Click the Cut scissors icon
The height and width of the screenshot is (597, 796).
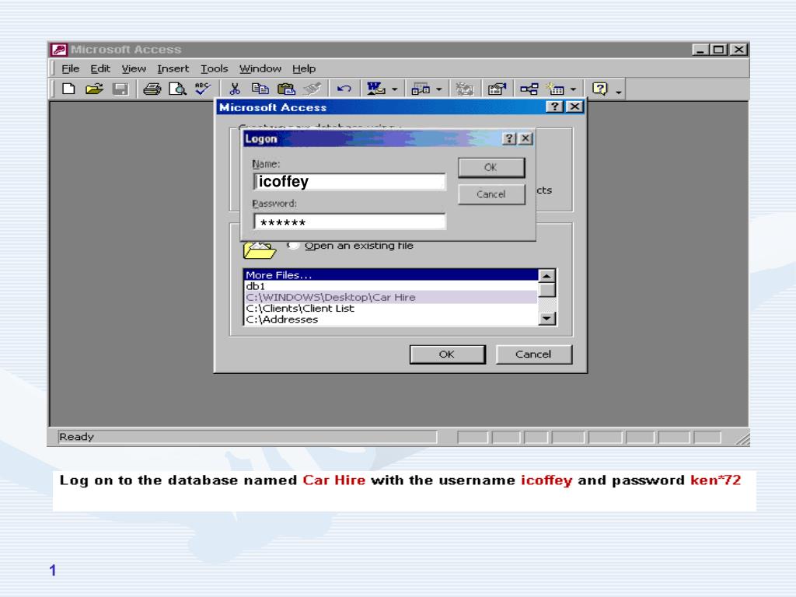234,89
